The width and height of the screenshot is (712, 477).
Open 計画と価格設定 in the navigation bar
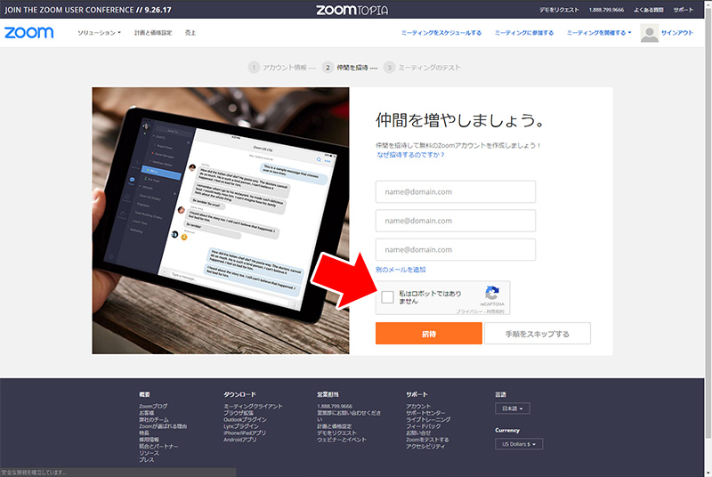(153, 33)
